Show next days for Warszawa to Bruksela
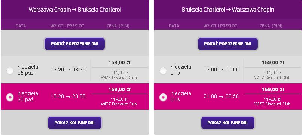 coord(74,123)
